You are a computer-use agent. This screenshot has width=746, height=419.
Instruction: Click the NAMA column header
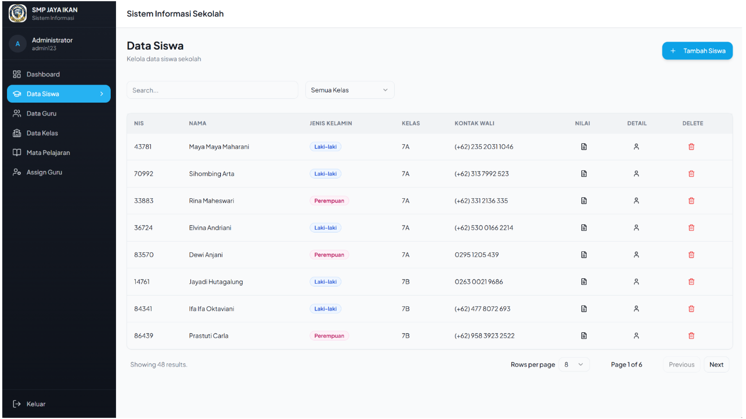click(198, 123)
